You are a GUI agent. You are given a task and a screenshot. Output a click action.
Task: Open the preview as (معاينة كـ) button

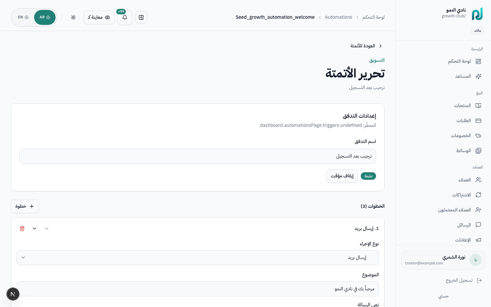tap(99, 17)
